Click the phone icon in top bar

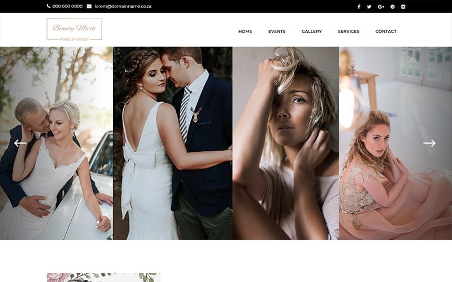[x=49, y=6]
